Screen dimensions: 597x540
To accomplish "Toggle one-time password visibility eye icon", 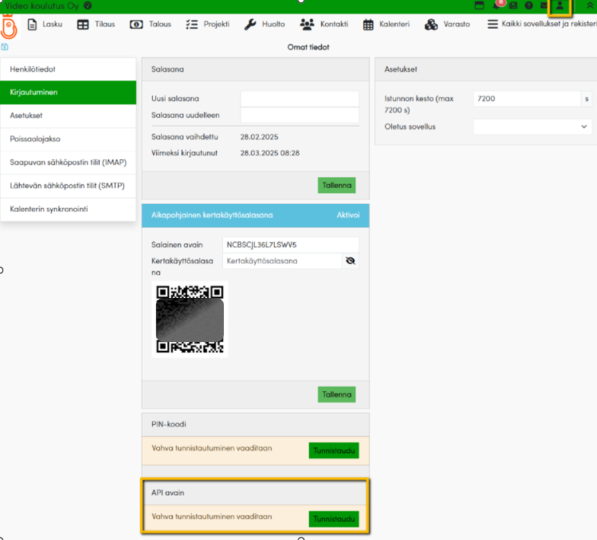I will click(x=350, y=261).
